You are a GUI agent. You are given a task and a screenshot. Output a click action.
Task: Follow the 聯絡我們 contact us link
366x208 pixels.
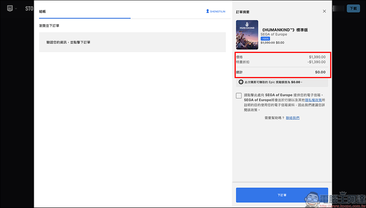click(293, 118)
